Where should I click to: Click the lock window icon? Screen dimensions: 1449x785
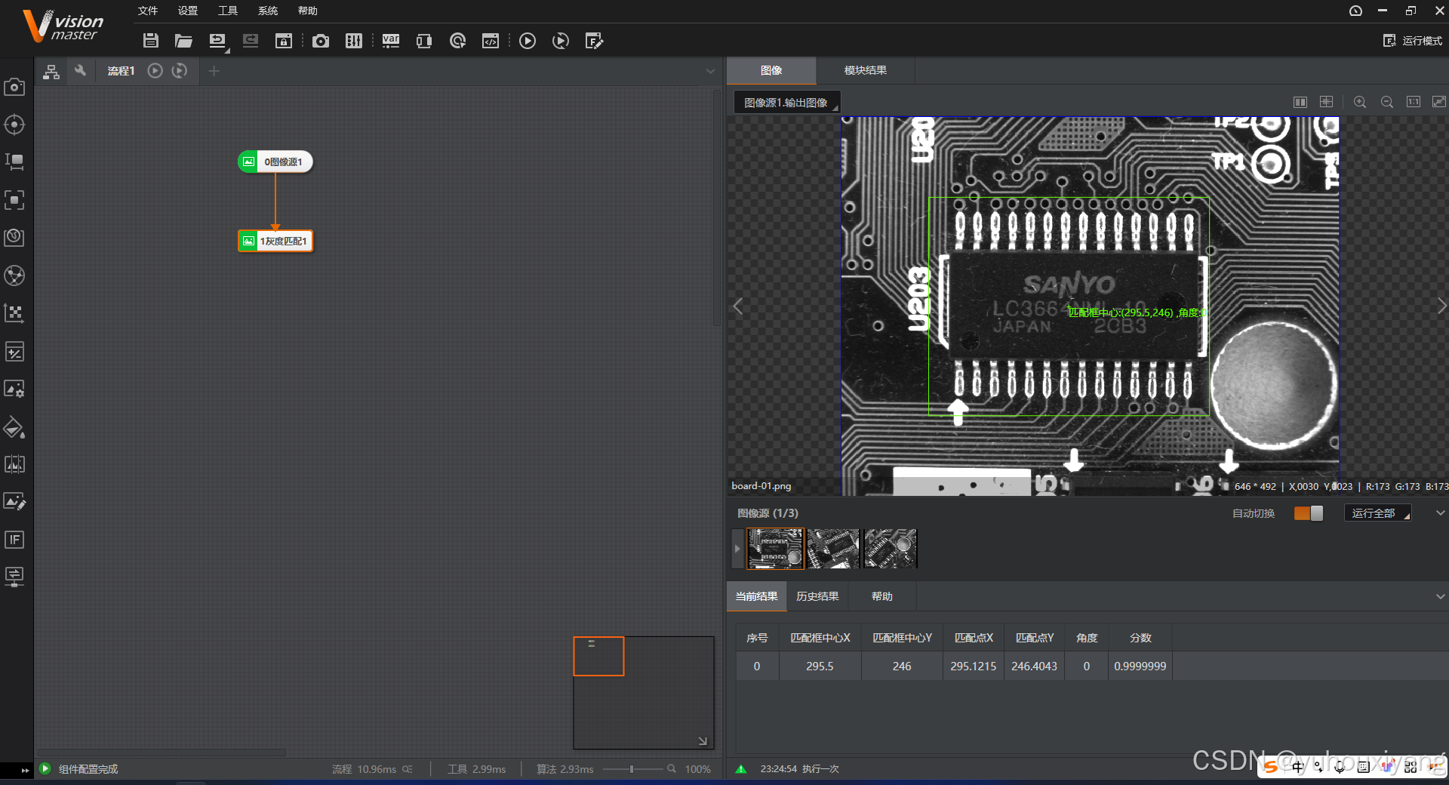[284, 41]
